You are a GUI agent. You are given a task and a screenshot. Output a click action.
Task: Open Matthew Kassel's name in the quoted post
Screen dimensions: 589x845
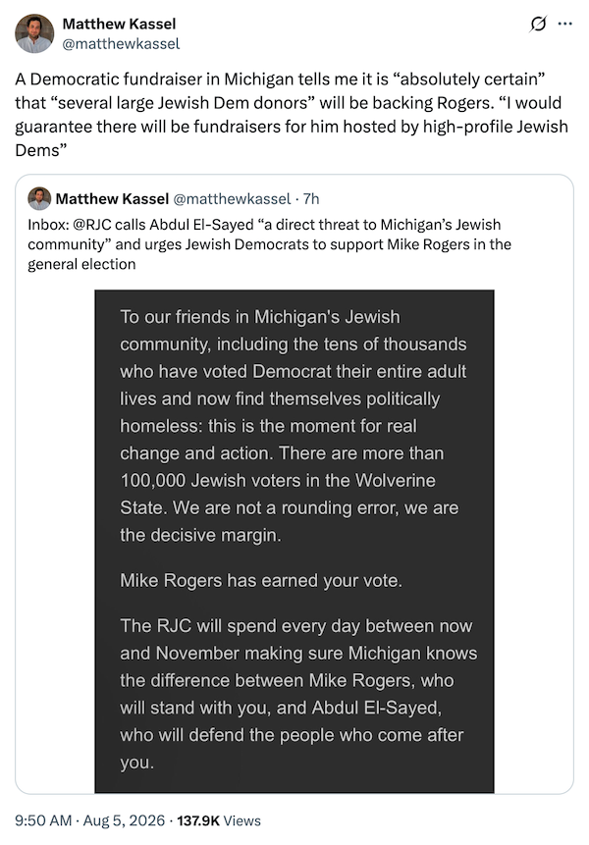(x=112, y=199)
